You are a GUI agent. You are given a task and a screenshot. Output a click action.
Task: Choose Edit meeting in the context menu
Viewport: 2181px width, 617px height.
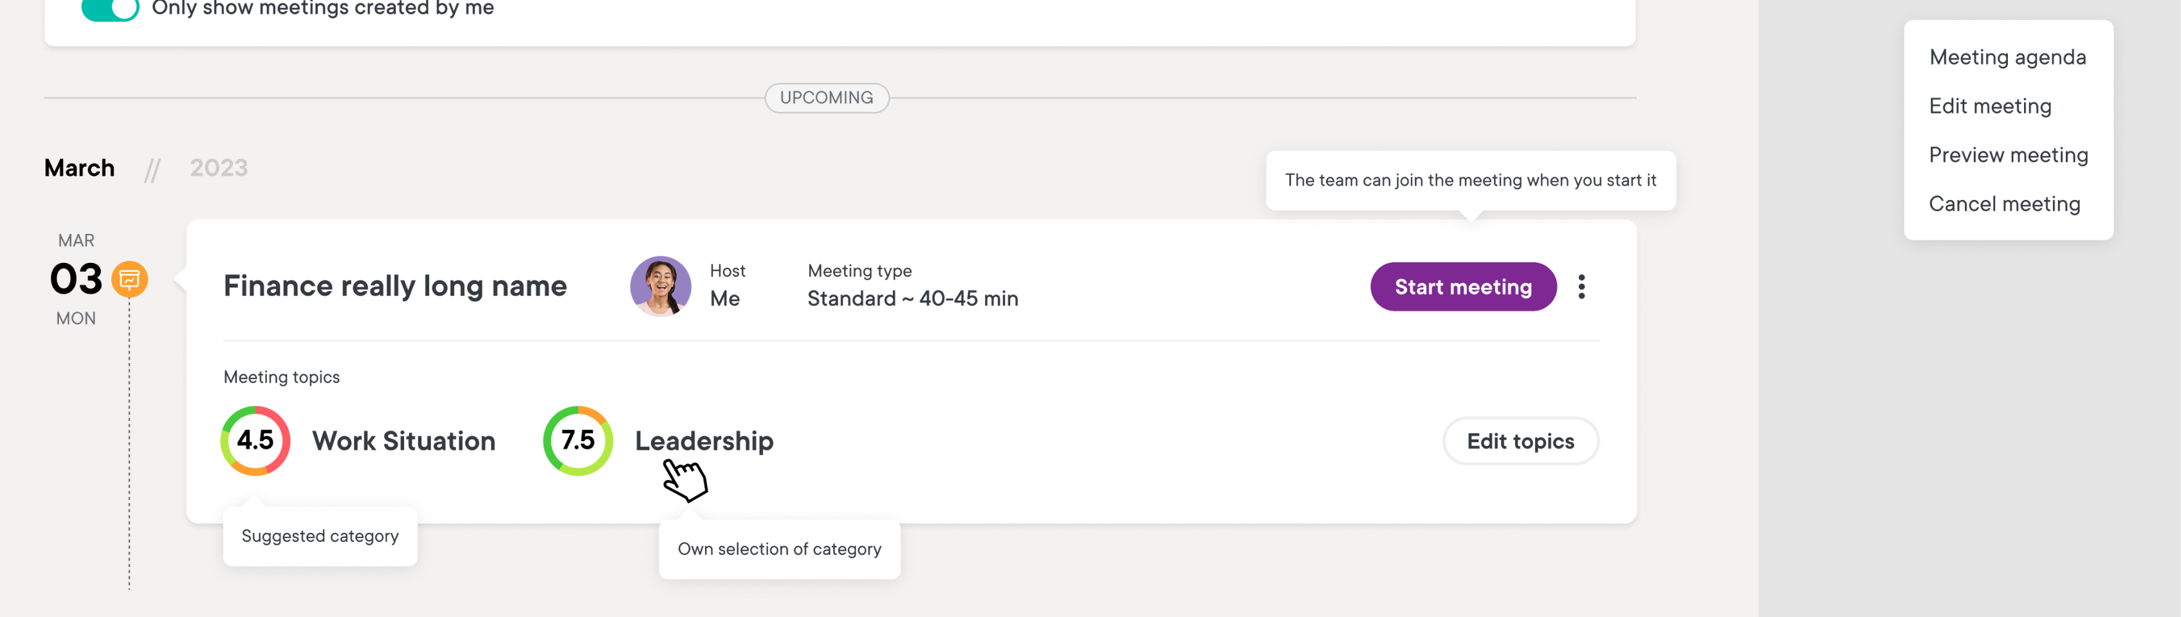tap(1990, 107)
